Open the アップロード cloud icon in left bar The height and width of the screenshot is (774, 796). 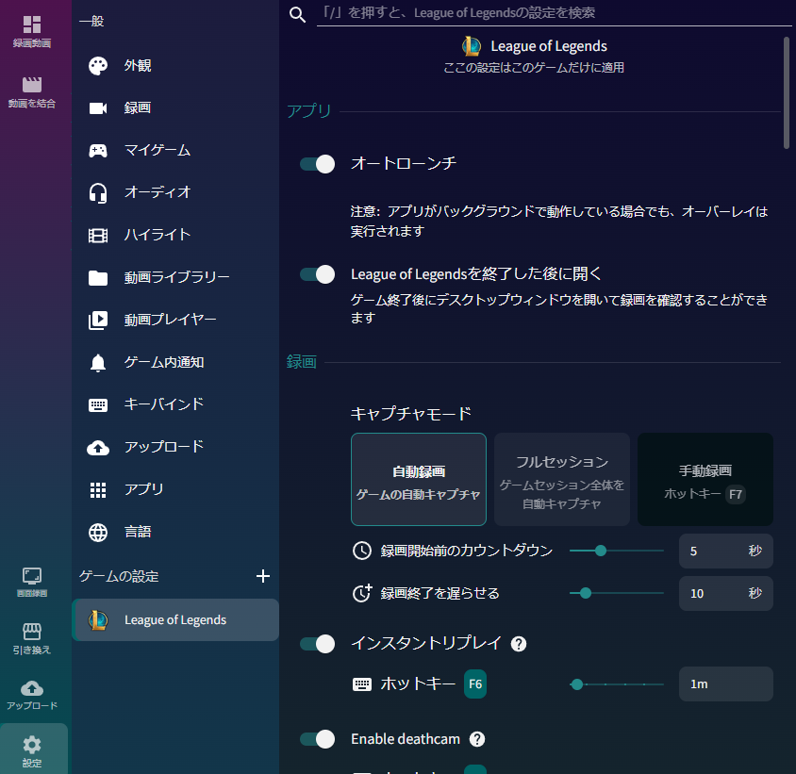click(31, 688)
